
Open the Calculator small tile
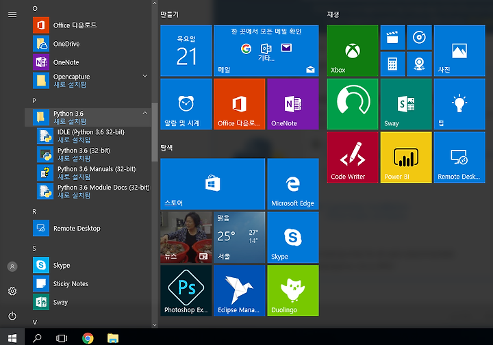(x=393, y=64)
